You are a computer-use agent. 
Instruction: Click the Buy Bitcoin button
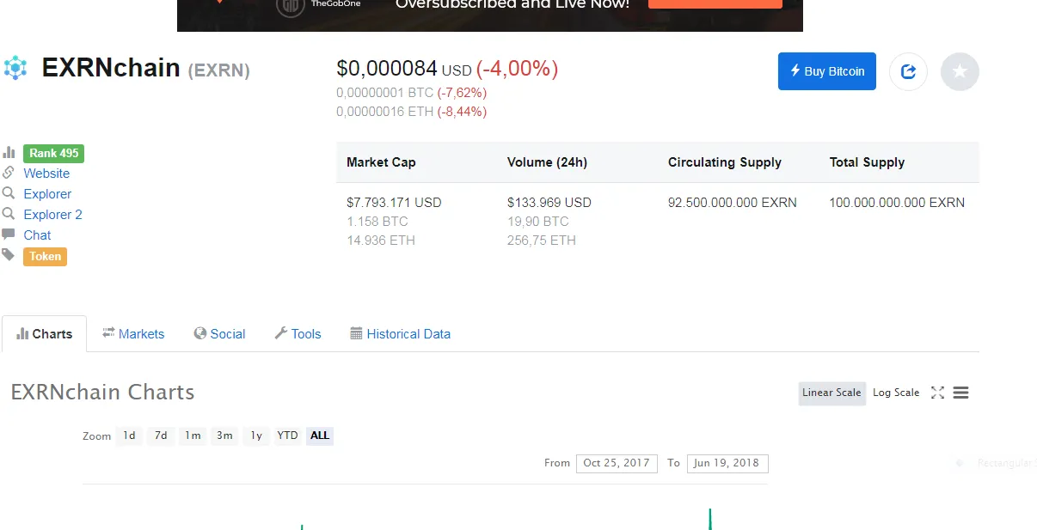tap(827, 71)
